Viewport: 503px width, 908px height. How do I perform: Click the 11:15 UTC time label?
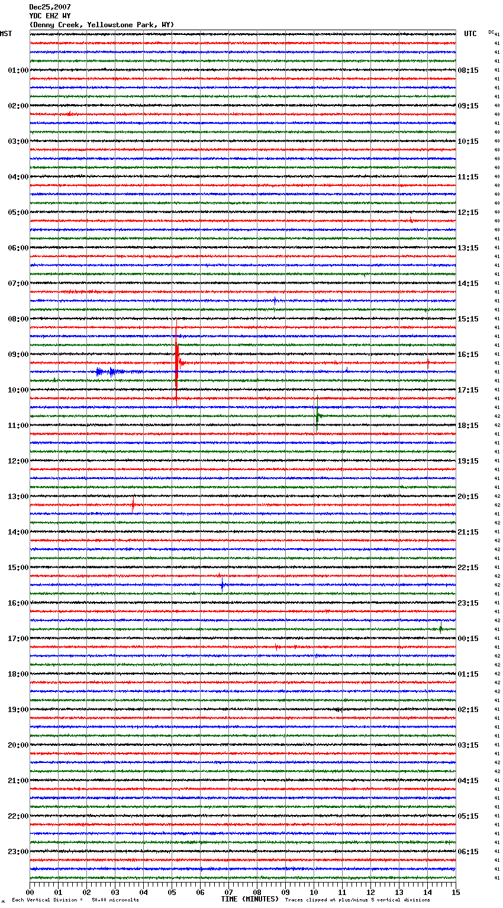coord(468,177)
